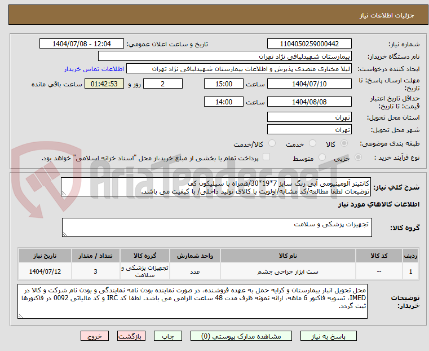
Task: Click the ردیف column header
Action: click(x=410, y=256)
